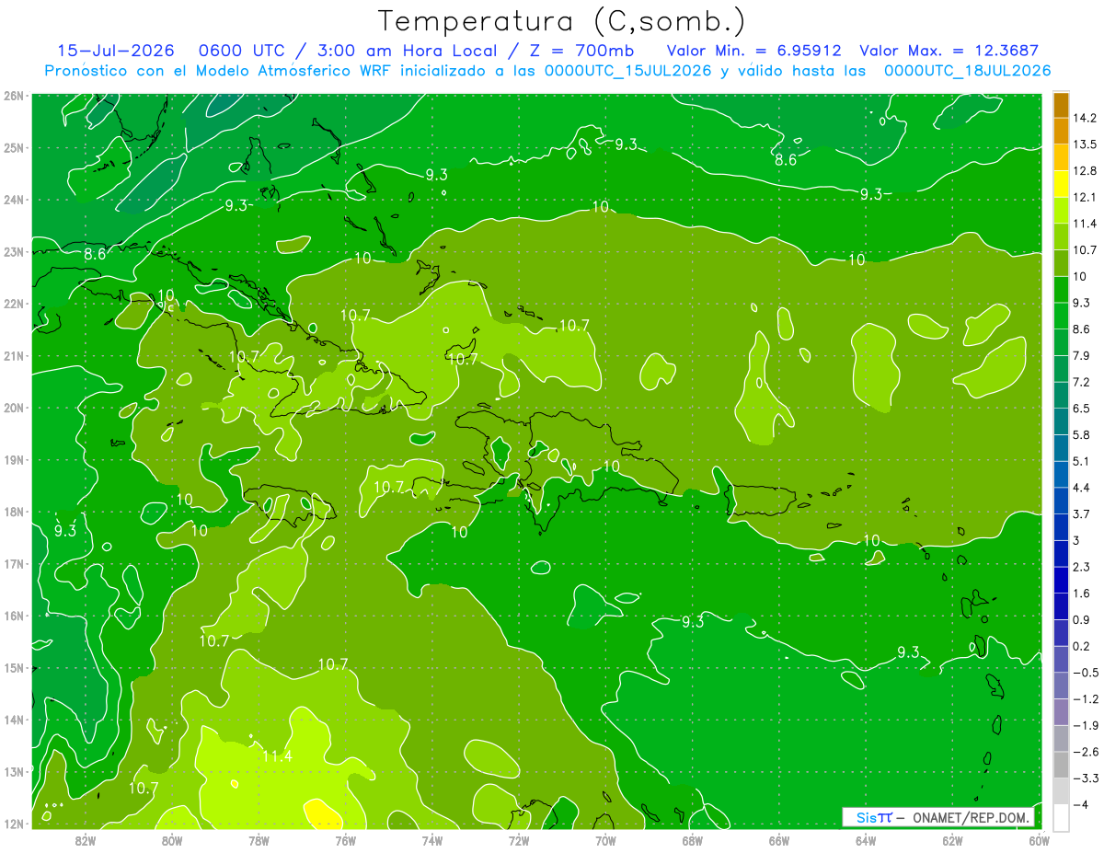This screenshot has width=1104, height=853.
Task: Click the 13.5 color bar label
Action: 1086,144
